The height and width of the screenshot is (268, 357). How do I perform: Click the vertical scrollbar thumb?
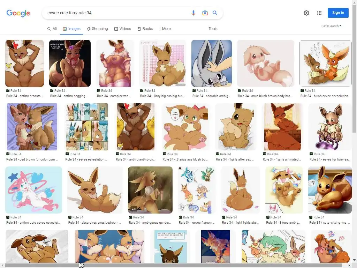pyautogui.click(x=354, y=68)
